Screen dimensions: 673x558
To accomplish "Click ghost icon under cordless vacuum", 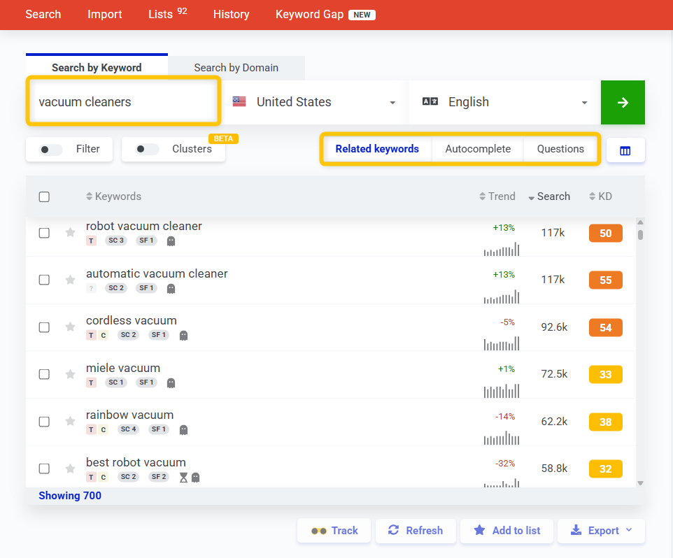I will (183, 336).
